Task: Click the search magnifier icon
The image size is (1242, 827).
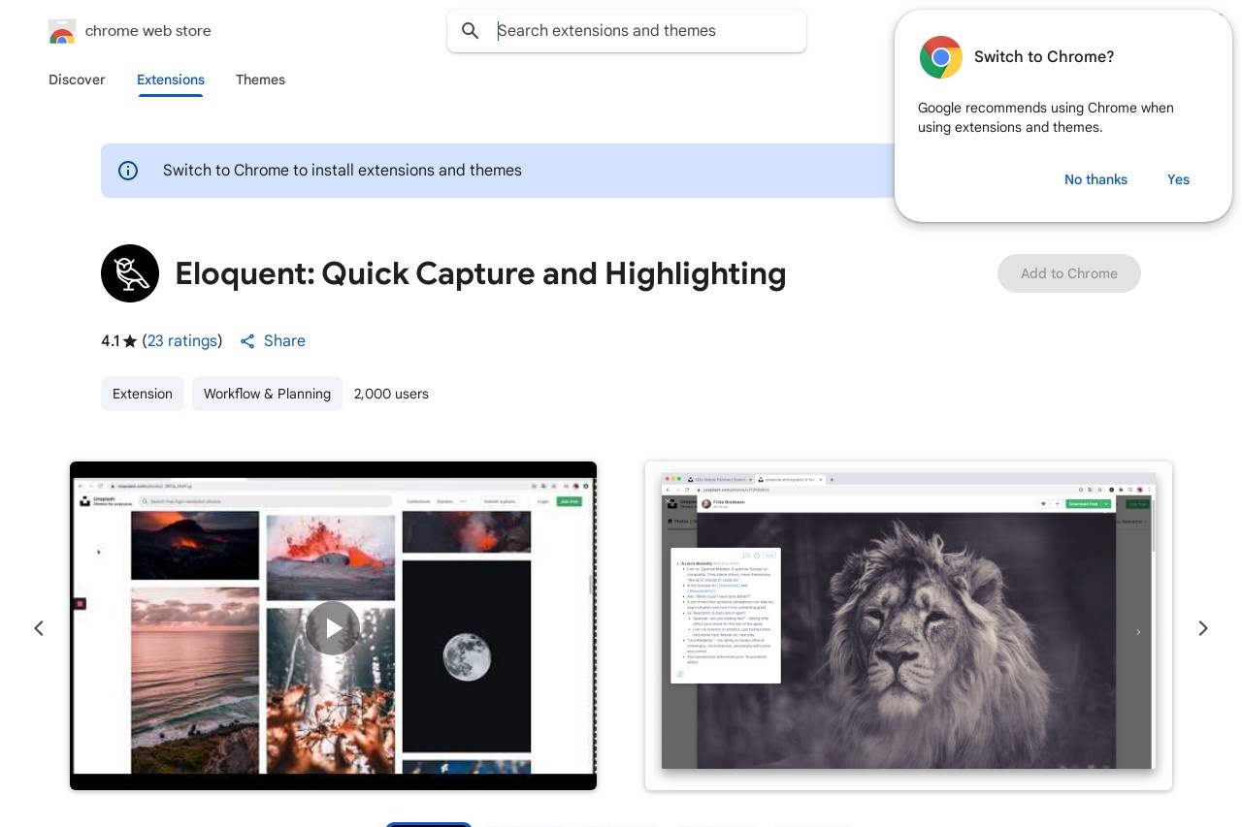Action: 471,31
